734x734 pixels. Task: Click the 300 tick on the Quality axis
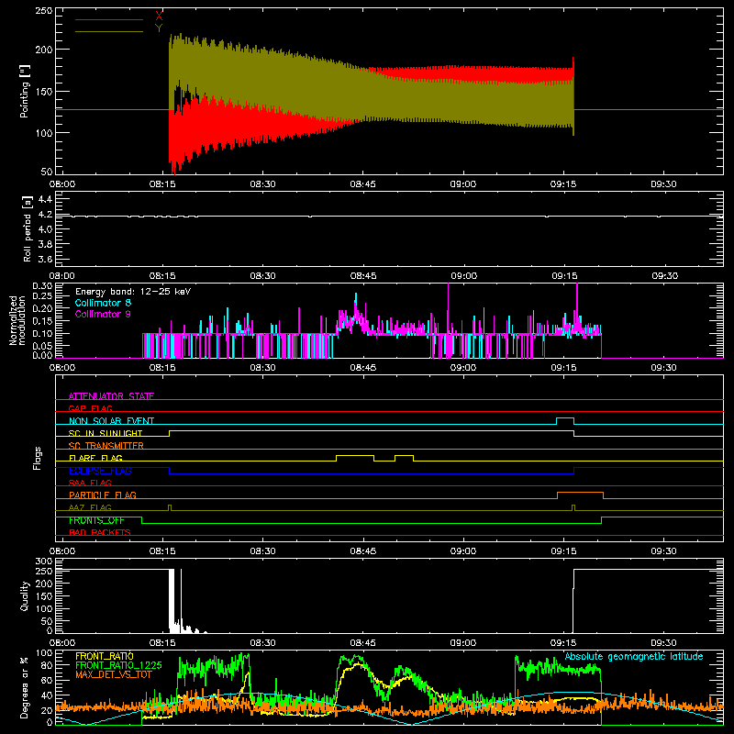click(x=44, y=562)
